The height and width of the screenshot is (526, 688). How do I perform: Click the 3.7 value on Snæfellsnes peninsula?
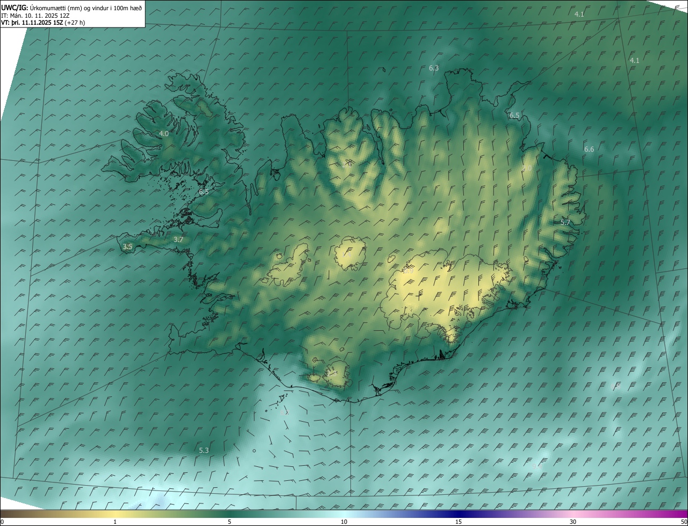click(179, 240)
